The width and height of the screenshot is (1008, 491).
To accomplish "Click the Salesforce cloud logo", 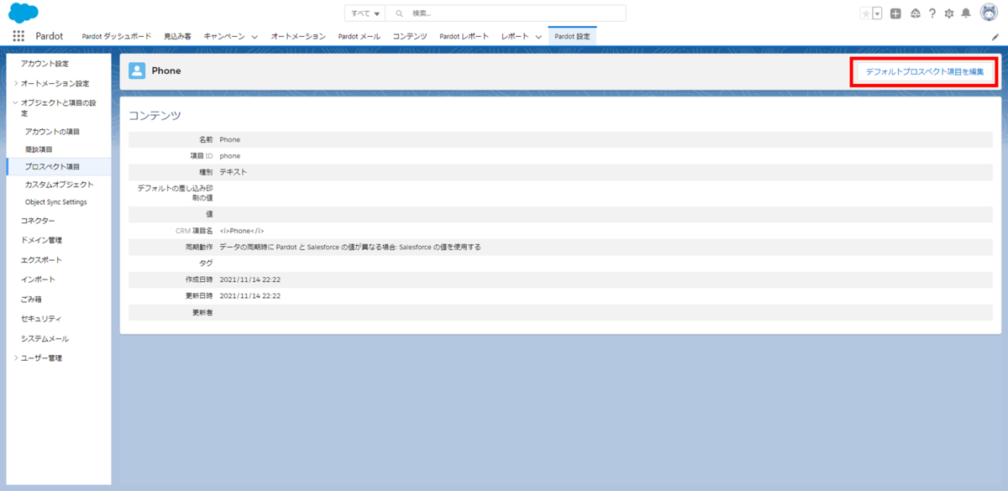I will [24, 13].
